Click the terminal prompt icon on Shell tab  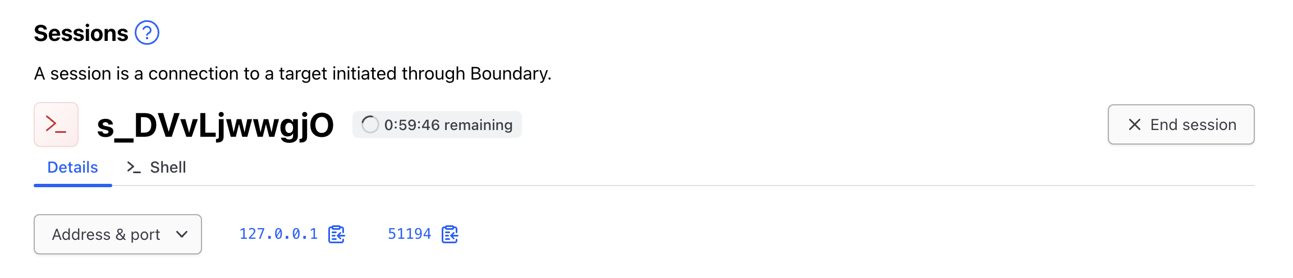134,167
